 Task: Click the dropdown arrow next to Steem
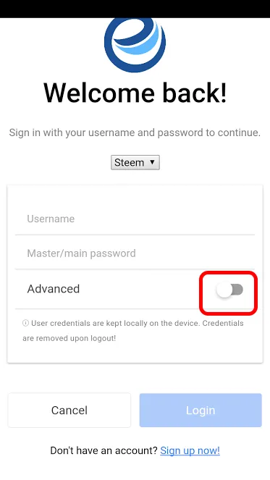(152, 162)
